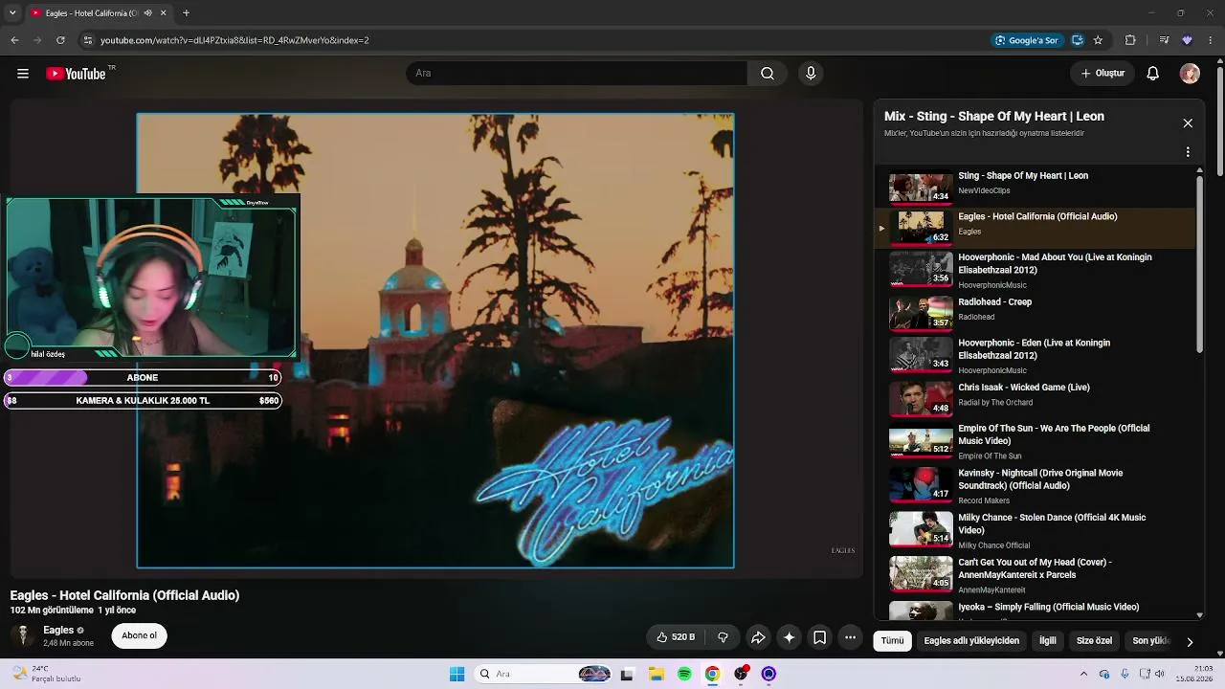Click the purple heart extension icon
The width and height of the screenshot is (1225, 689).
(x=1187, y=40)
